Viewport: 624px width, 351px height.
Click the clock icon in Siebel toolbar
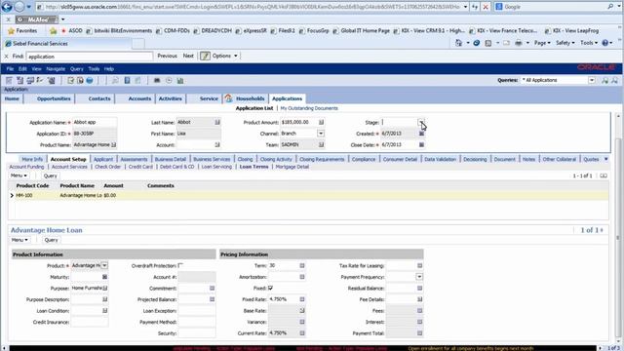point(169,80)
